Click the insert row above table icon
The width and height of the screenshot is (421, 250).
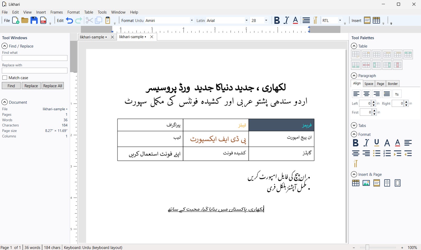pos(408,54)
